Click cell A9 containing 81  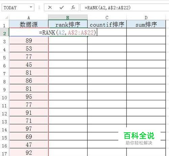coord(29,88)
